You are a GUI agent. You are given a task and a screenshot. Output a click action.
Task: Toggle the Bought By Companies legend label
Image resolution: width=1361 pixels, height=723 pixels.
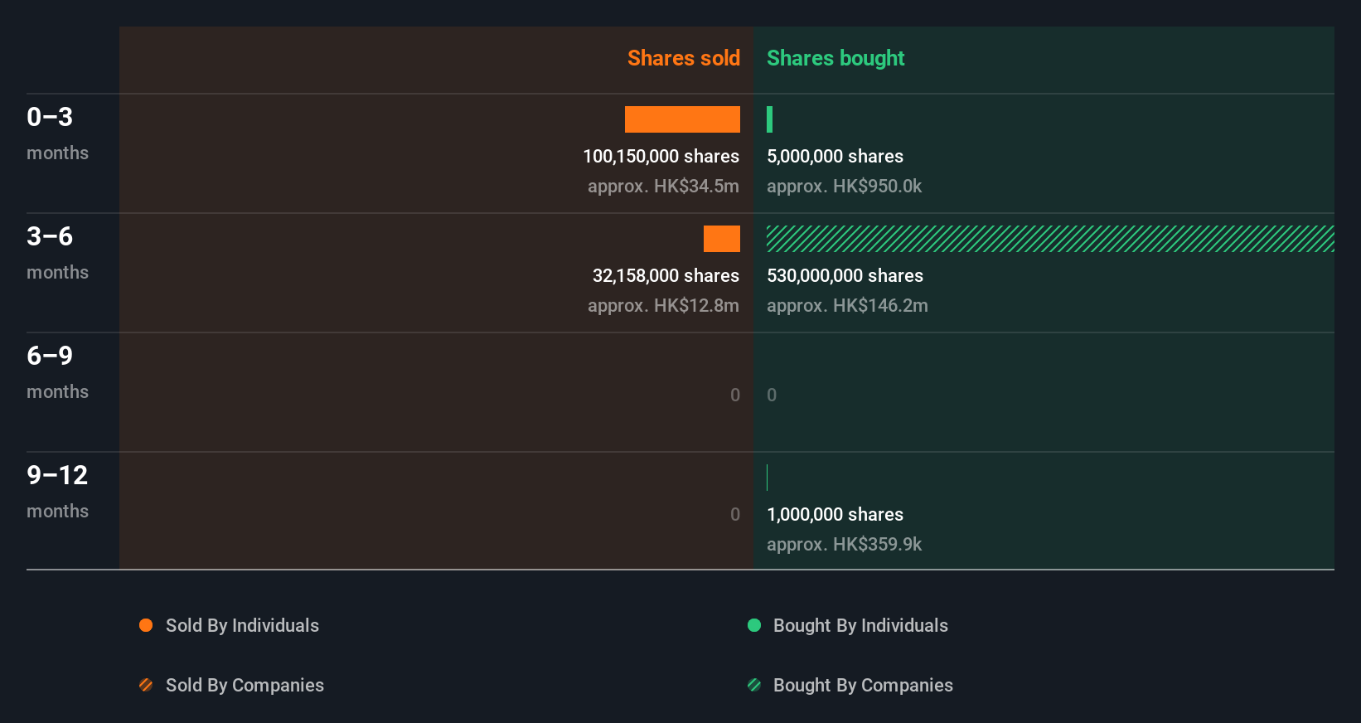[x=863, y=686]
